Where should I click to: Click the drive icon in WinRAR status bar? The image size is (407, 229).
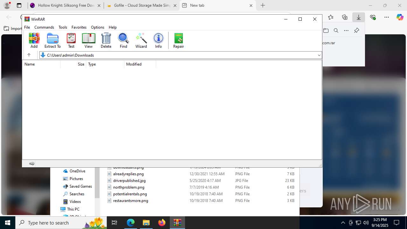tap(32, 163)
